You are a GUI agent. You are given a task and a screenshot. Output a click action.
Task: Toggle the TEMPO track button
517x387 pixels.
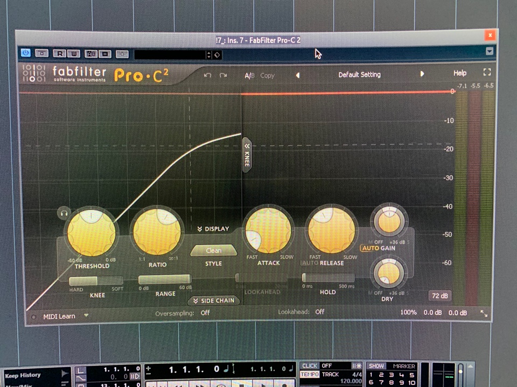tap(310, 374)
